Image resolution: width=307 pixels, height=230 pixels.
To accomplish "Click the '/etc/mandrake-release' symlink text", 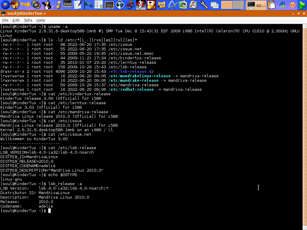I will (133, 81).
